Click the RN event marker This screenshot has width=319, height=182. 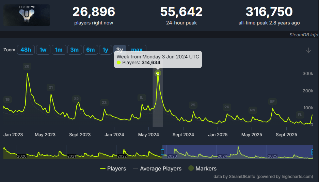pyautogui.click(x=252, y=110)
